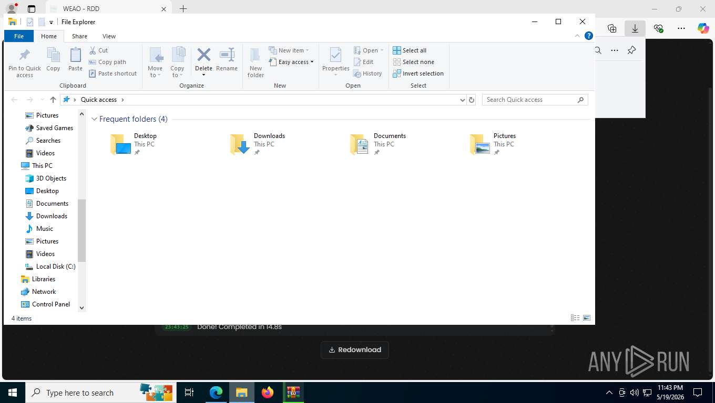The image size is (715, 403).
Task: Open Microsoft Edge from the taskbar
Action: pyautogui.click(x=216, y=393)
